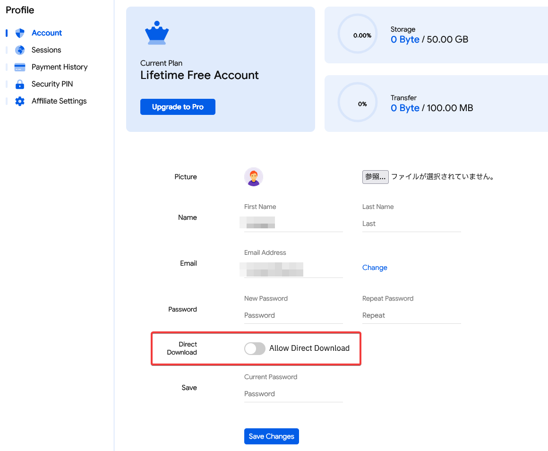Click the file browse button for picture
548x451 pixels.
point(376,177)
